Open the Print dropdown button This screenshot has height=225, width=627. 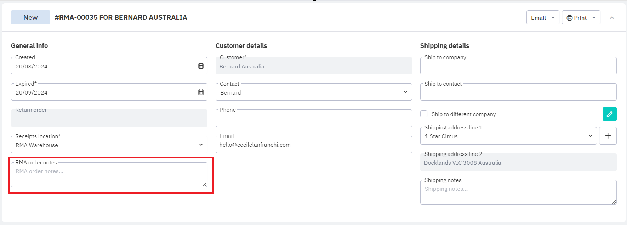click(x=581, y=18)
